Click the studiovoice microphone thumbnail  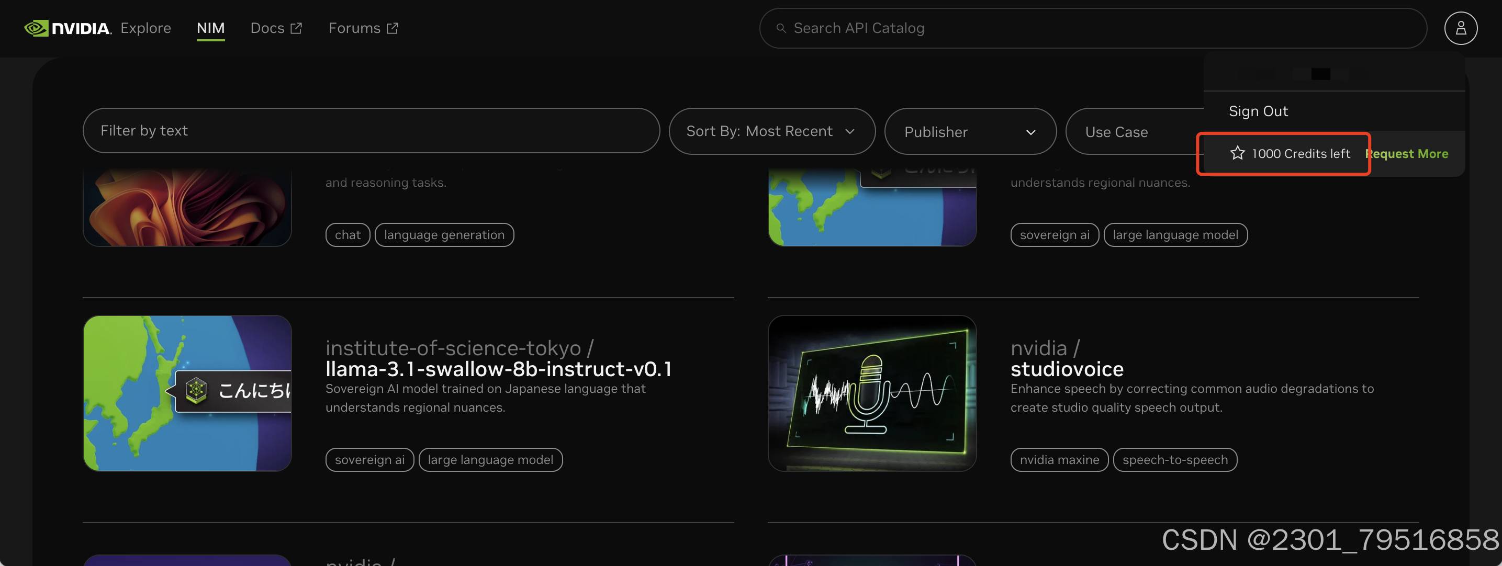click(872, 393)
